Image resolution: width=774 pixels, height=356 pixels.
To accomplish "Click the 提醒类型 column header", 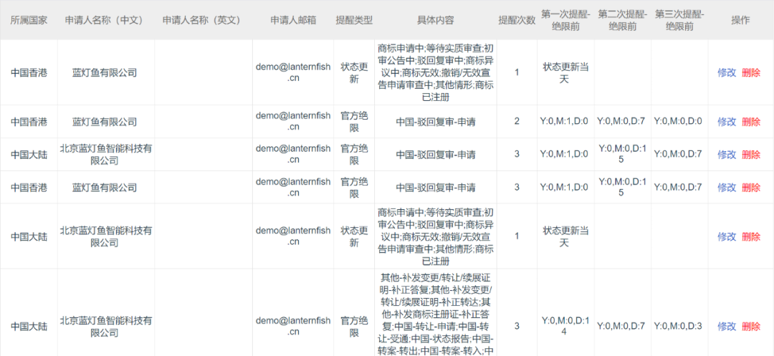I will point(354,20).
